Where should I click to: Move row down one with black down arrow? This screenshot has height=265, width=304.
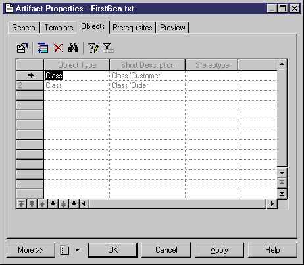tap(53, 204)
